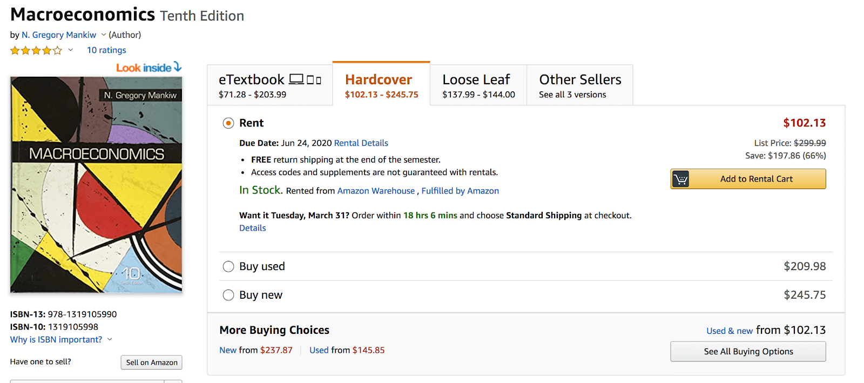Click the tablet device icons on eTextbook tab
The width and height of the screenshot is (864, 383).
pos(314,80)
